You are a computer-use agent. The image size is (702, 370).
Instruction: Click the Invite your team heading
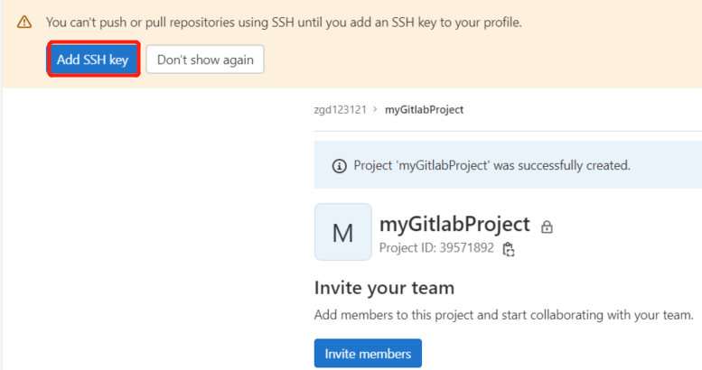click(x=384, y=288)
